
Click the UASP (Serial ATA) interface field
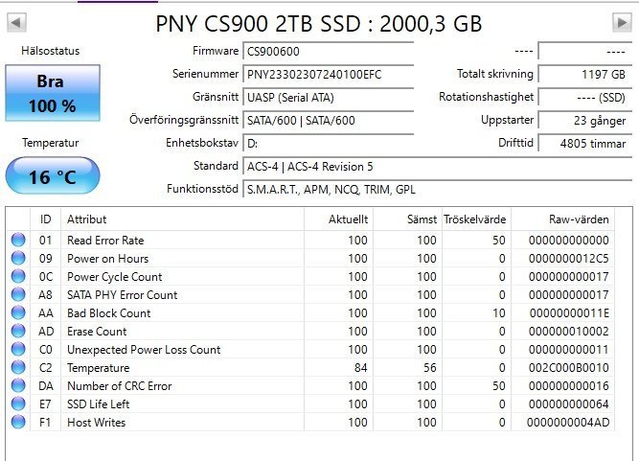click(x=328, y=98)
